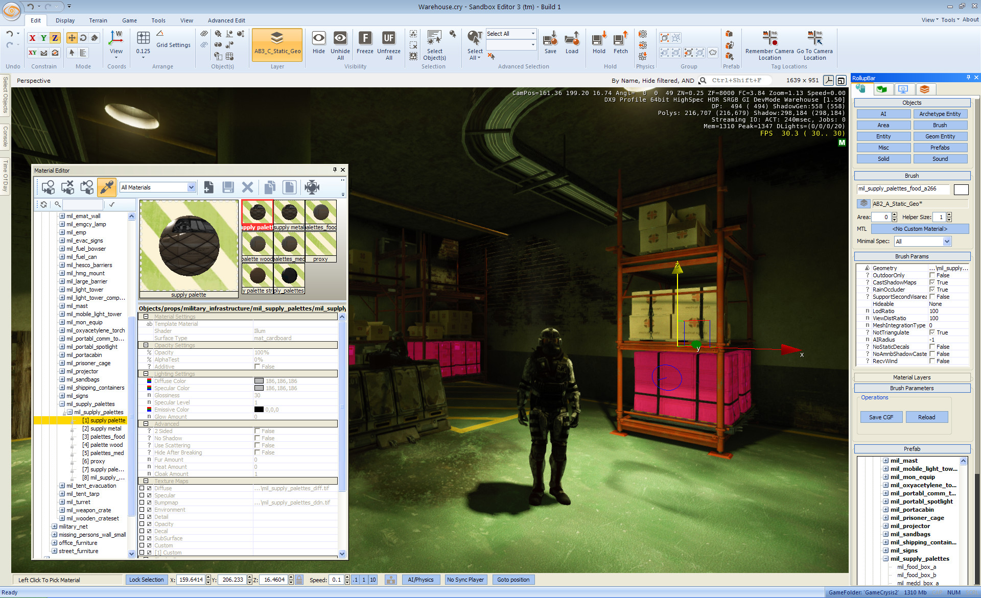Viewport: 981px width, 598px height.
Task: Expand the mil_sandbags material tree node
Action: coord(62,379)
